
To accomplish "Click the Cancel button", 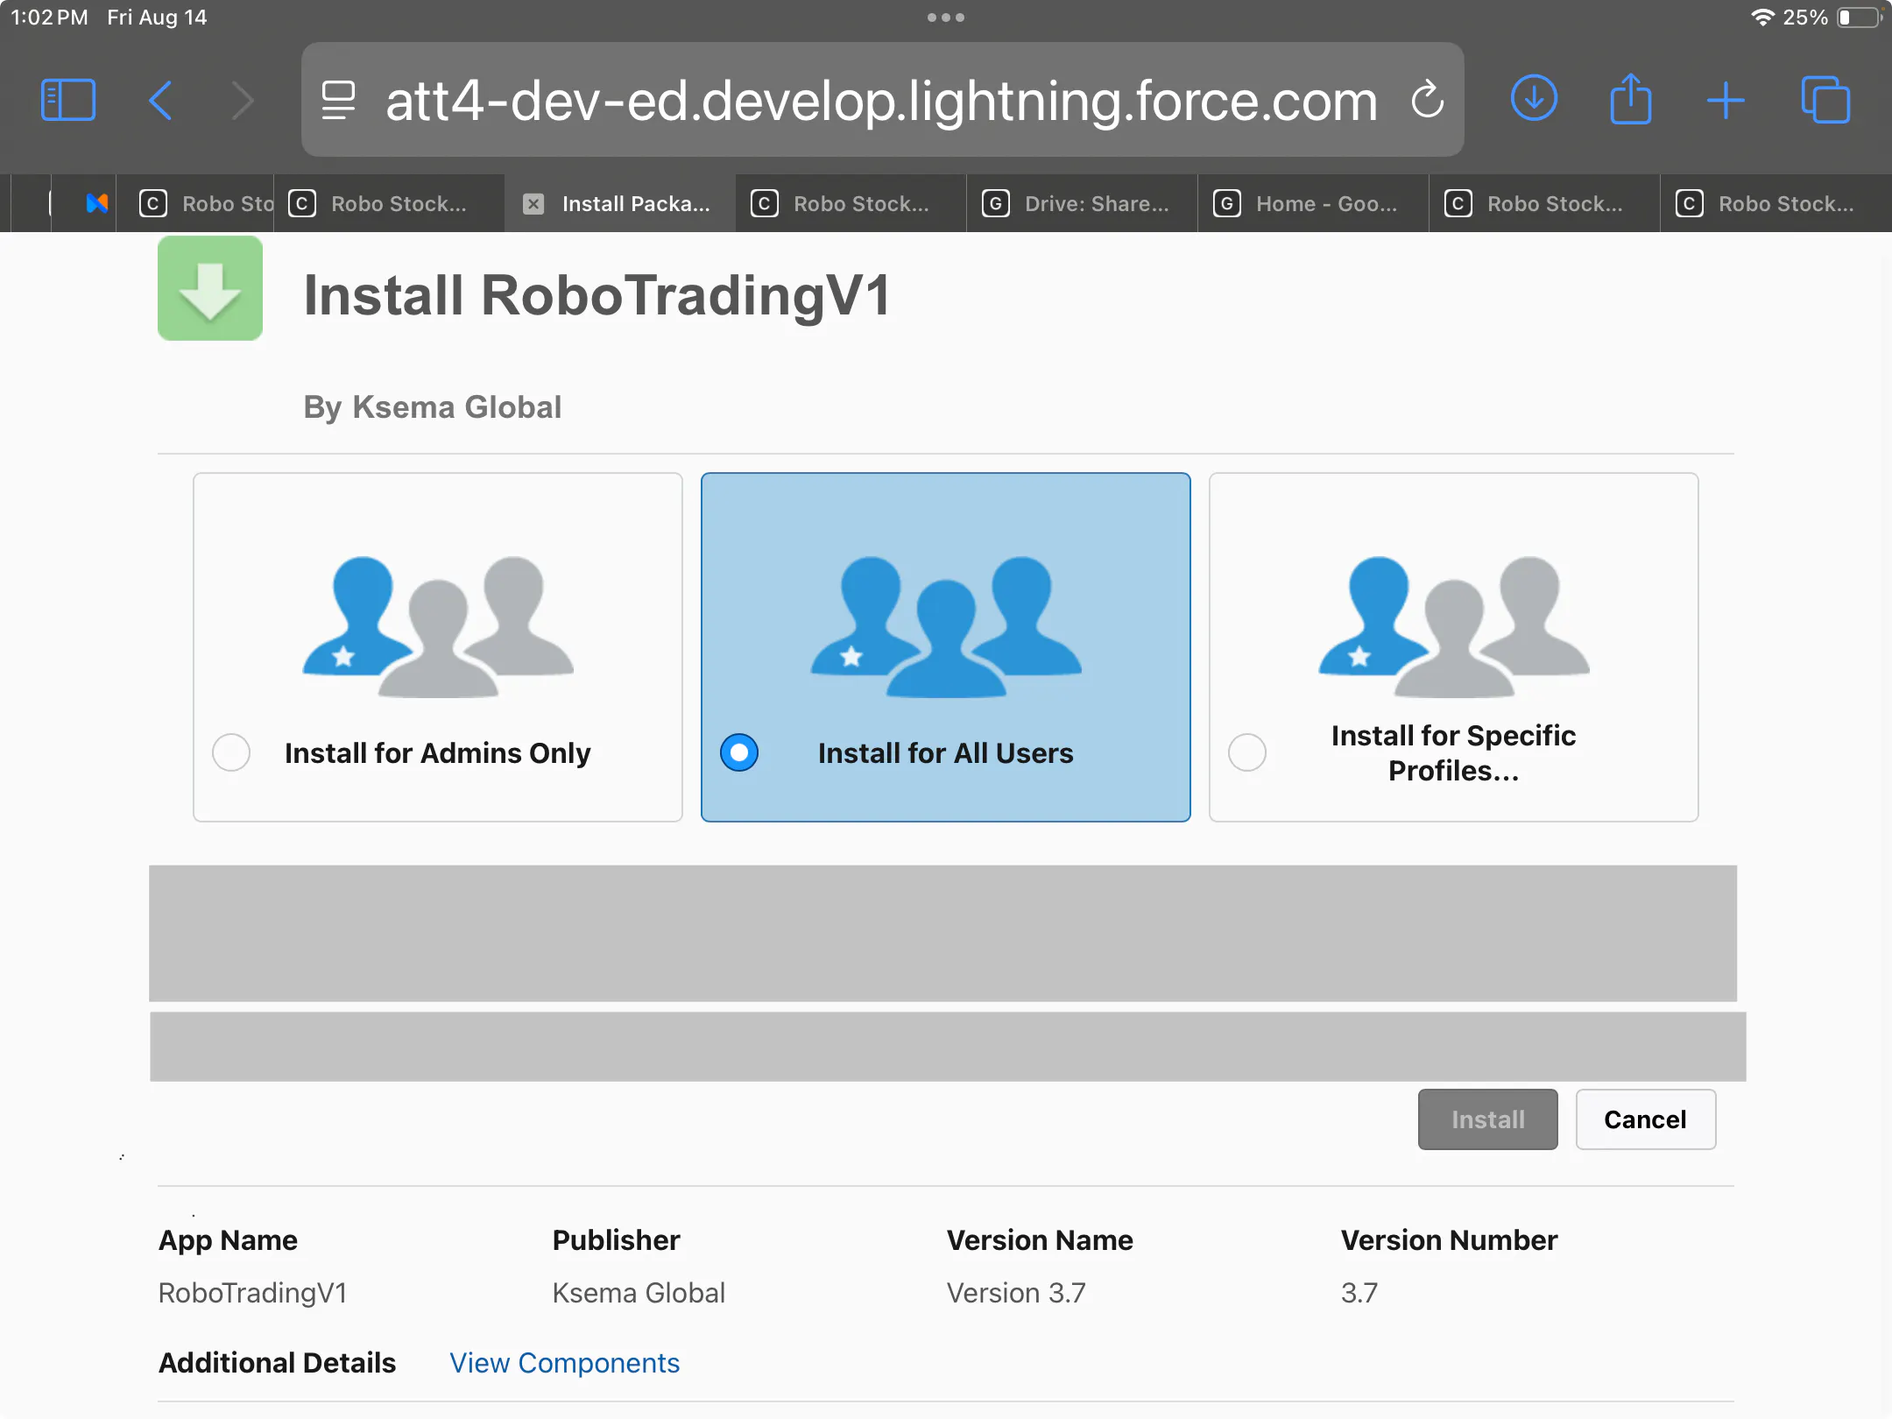I will [1646, 1119].
